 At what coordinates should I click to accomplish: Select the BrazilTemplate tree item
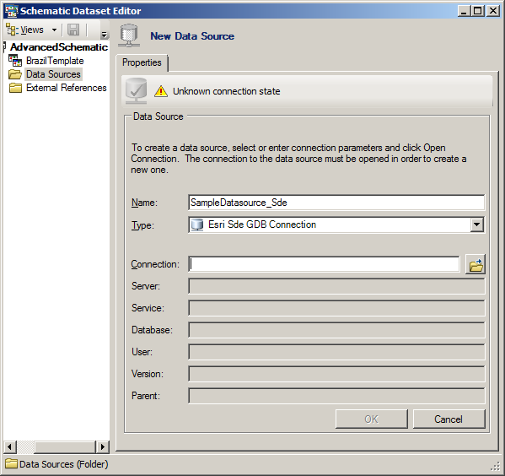(55, 61)
